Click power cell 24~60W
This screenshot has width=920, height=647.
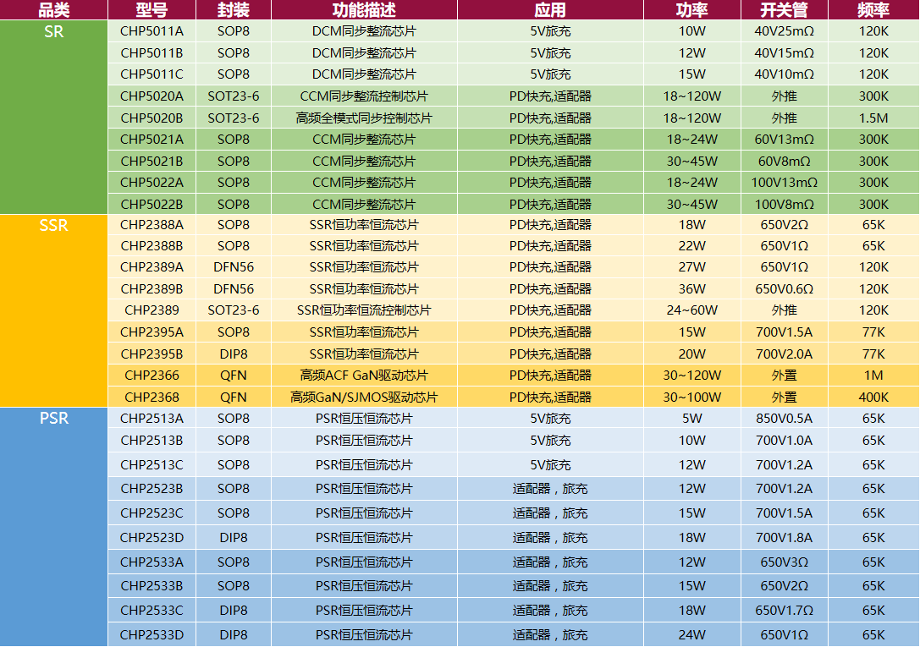(x=692, y=310)
